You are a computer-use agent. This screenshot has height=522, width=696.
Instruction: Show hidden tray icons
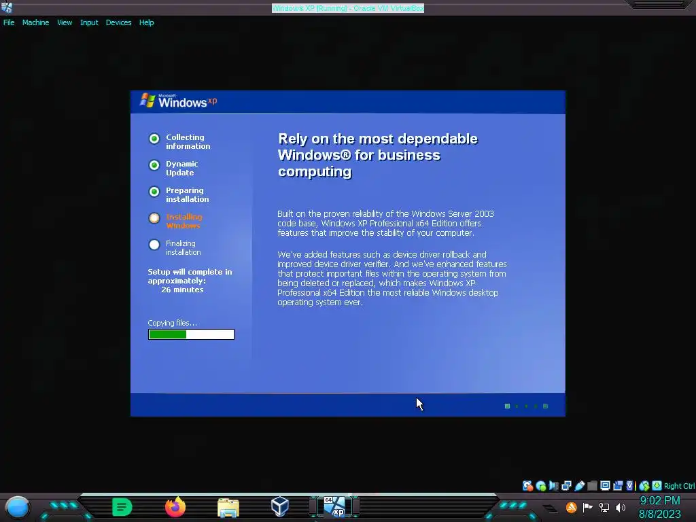click(x=550, y=508)
